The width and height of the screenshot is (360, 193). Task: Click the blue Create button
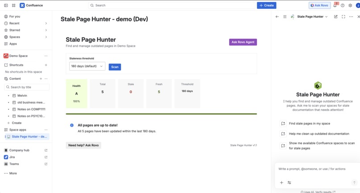tap(267, 5)
